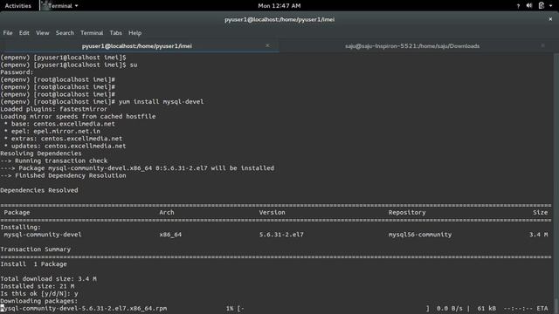
Task: Click the 'Size' column header
Action: click(x=540, y=213)
